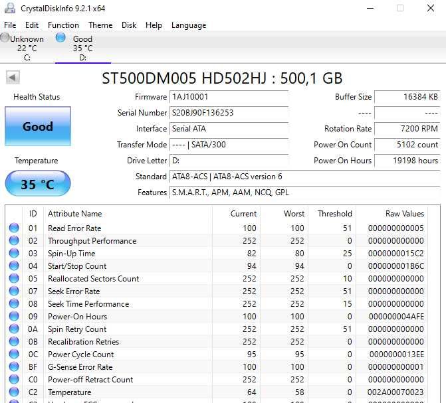Click the G-Sense Error Rate attribute name
446x403 pixels.
point(80,367)
